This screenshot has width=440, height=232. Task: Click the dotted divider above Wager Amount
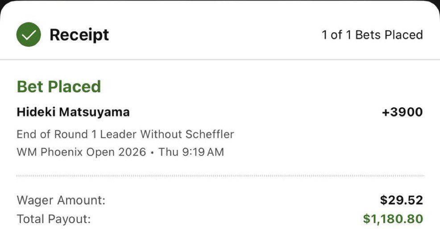(220, 176)
